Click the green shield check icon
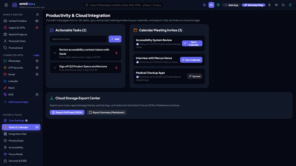Screen dimensions: 296x166 pyautogui.click(x=290, y=5)
